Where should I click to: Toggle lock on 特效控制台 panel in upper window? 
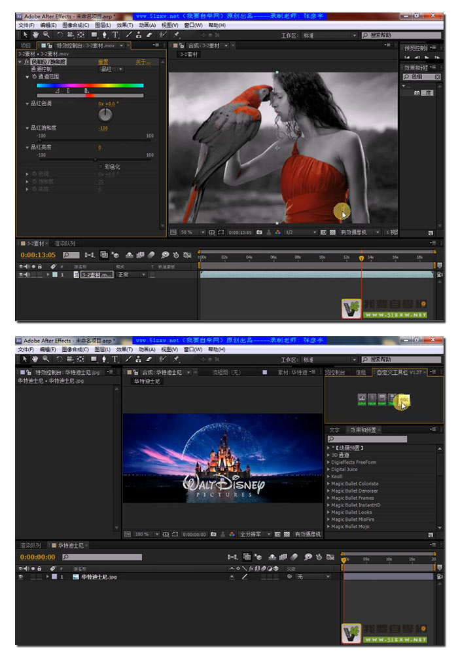[x=50, y=45]
